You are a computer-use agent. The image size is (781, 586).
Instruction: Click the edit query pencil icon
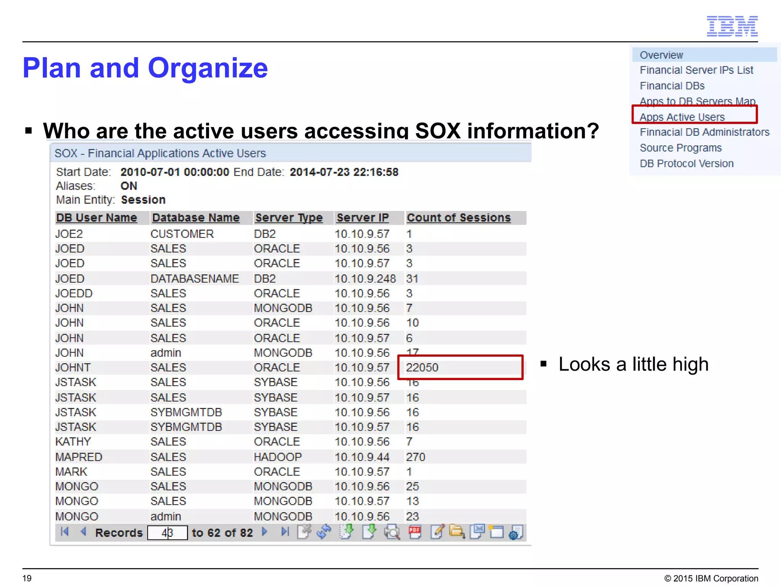[437, 532]
